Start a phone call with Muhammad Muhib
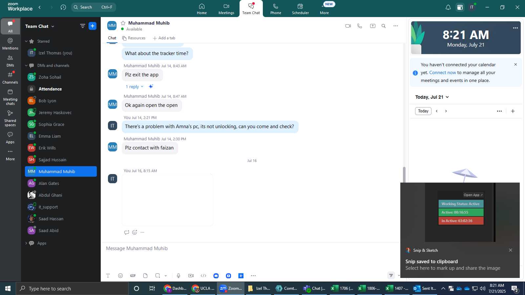 point(360,26)
